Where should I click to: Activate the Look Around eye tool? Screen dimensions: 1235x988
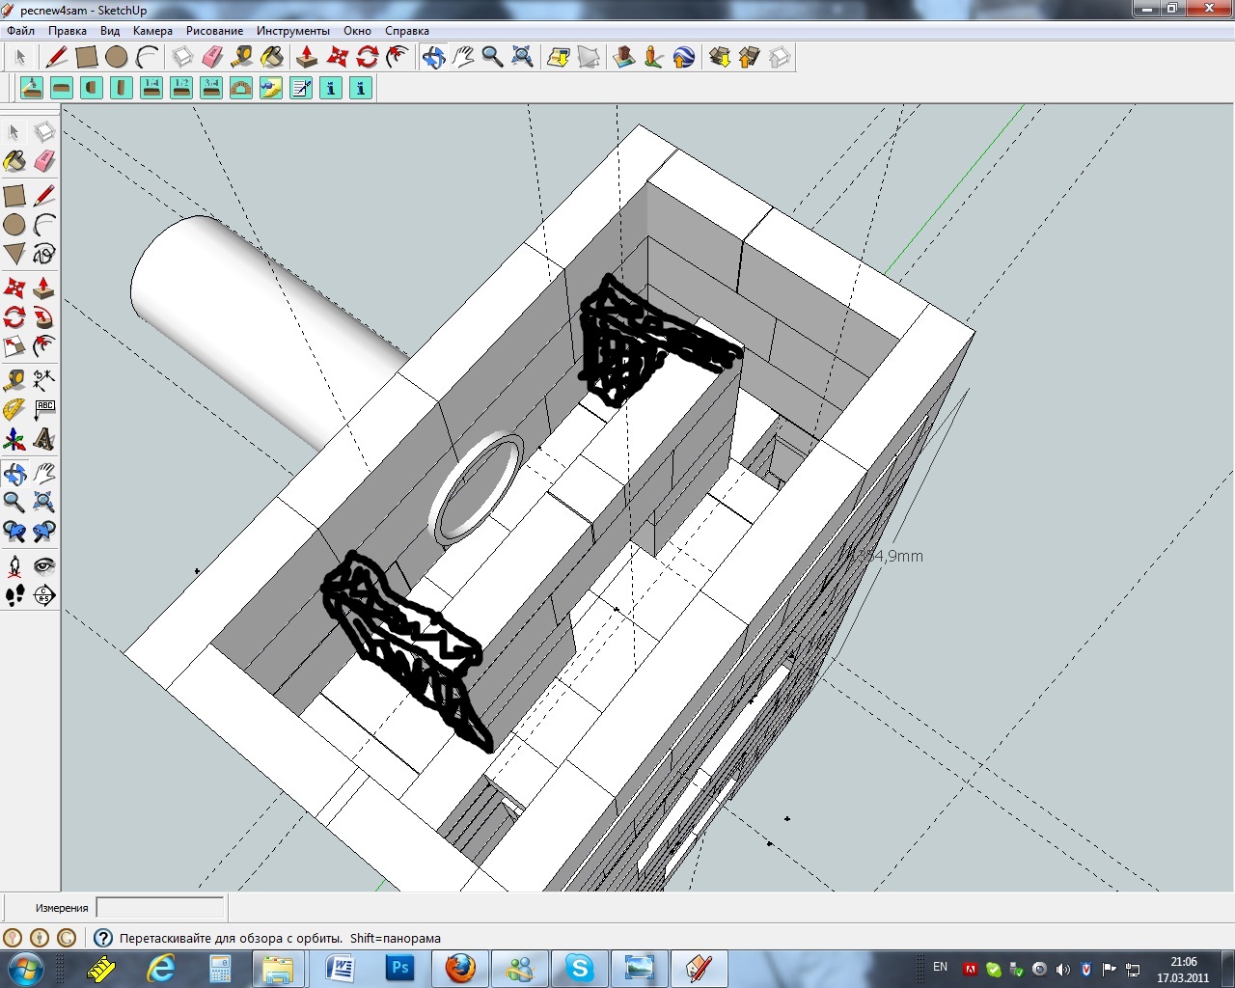pyautogui.click(x=44, y=565)
